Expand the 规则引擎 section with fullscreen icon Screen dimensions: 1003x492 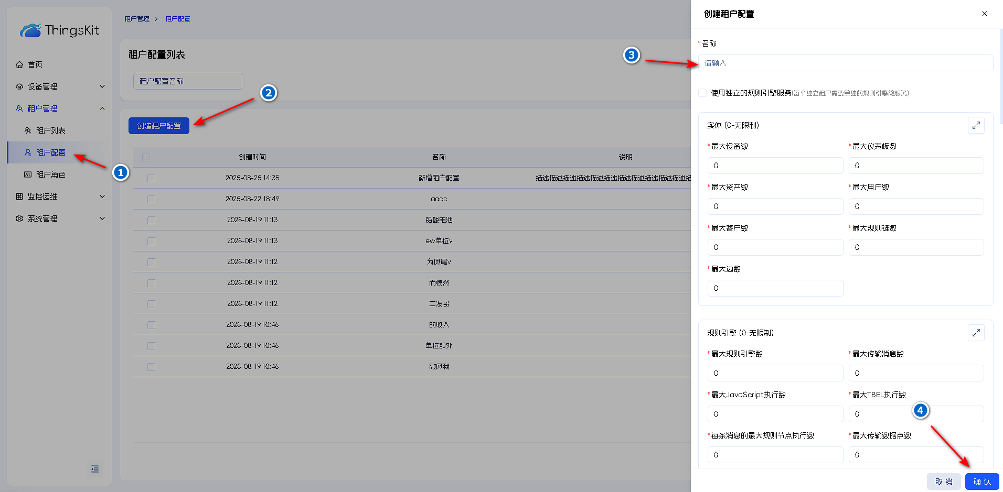tap(976, 333)
